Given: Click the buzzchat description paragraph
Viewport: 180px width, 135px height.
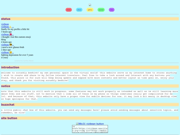Looking at the screenshot, I should 90,111.
